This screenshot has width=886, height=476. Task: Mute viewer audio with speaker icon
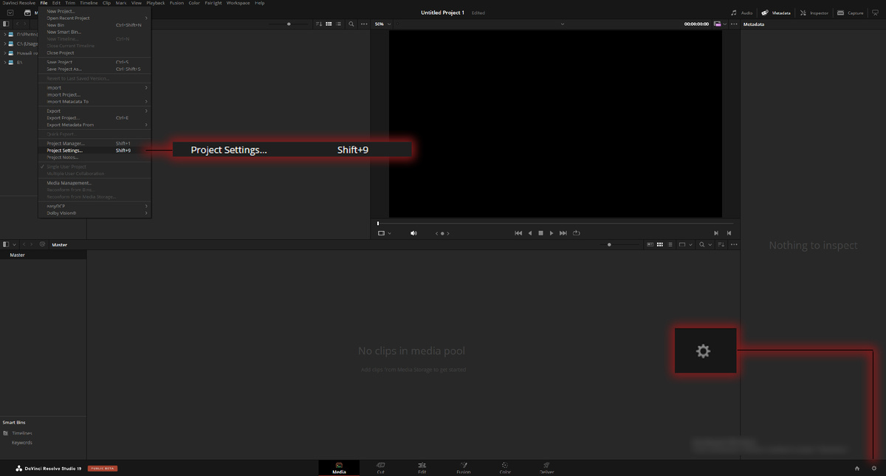pyautogui.click(x=413, y=233)
